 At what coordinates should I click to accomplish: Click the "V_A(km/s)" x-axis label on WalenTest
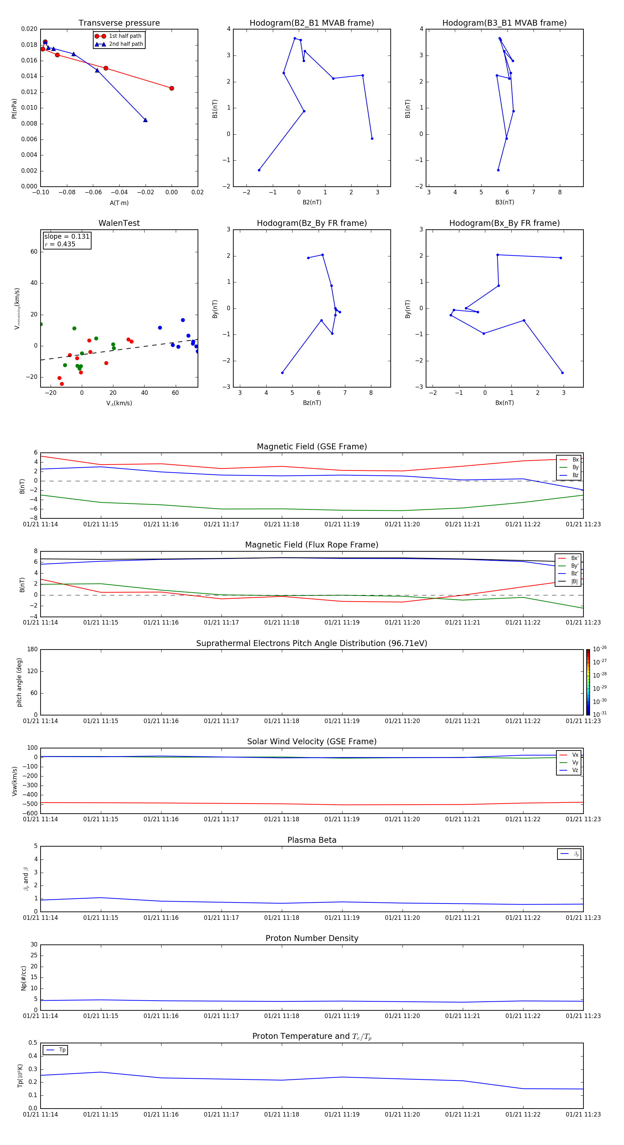click(119, 403)
